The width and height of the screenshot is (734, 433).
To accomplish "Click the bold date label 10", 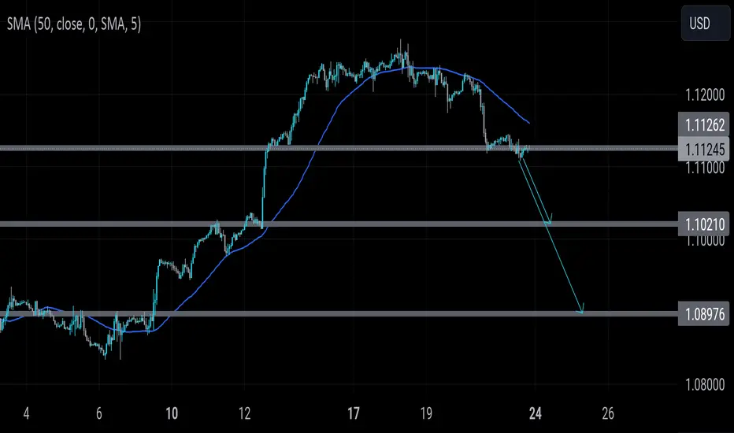I will 172,413.
